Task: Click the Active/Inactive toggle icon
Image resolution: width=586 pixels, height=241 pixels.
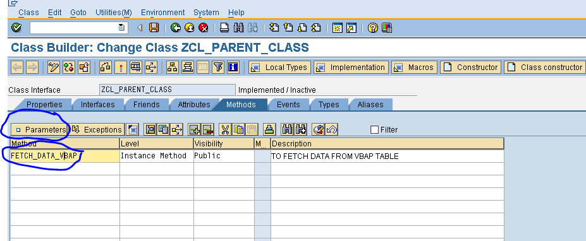Action: [x=69, y=67]
